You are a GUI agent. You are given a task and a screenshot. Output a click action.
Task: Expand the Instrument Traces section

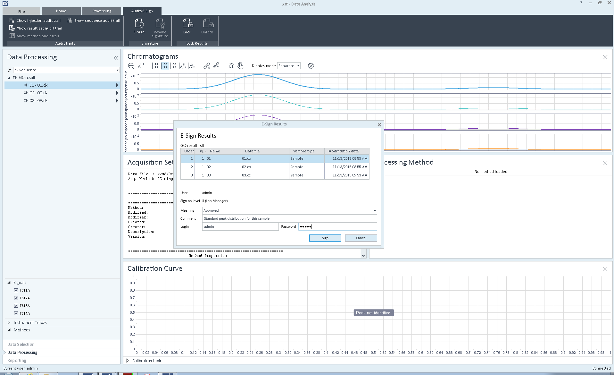tap(9, 322)
